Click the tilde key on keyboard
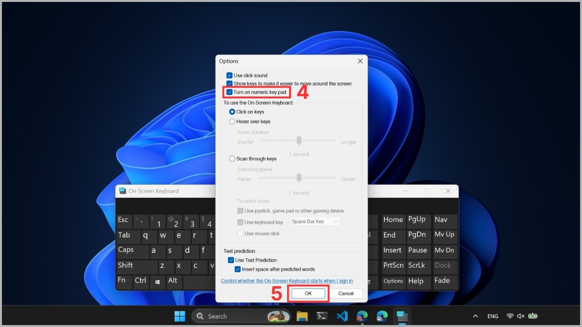This screenshot has width=582, height=327. (x=141, y=221)
